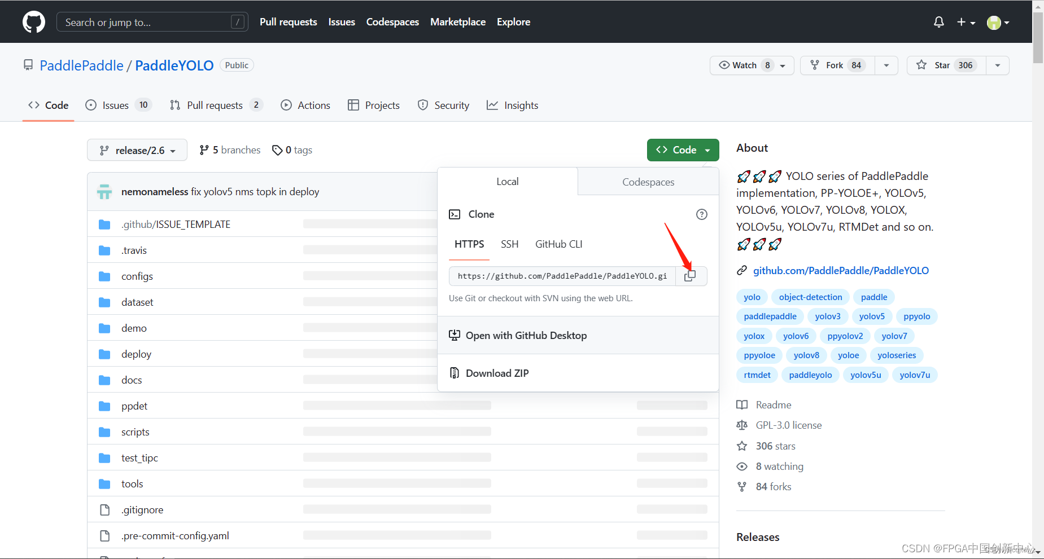The image size is (1044, 559).
Task: Copy the HTTPS clone URL
Action: [x=690, y=276]
